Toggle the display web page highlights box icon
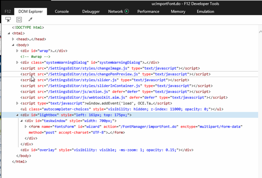The width and height of the screenshot is (262, 178). point(19,20)
